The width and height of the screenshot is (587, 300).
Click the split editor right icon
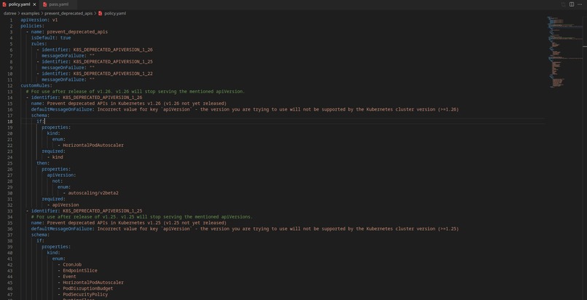tap(572, 4)
